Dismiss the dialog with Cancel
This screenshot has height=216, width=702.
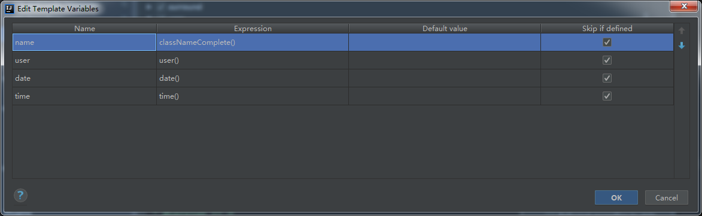(666, 197)
